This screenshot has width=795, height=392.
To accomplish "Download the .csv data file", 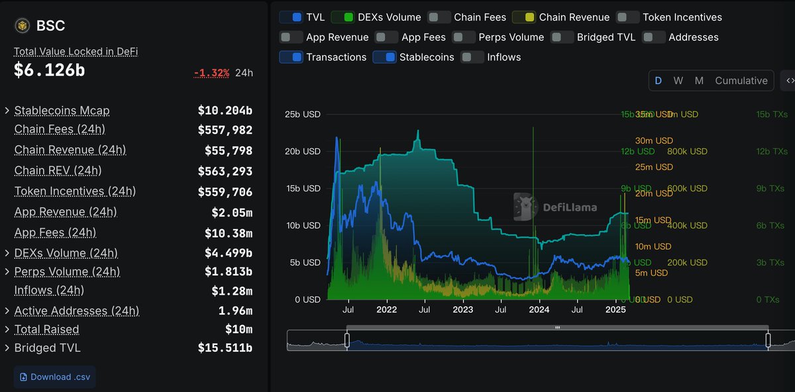I will (55, 377).
